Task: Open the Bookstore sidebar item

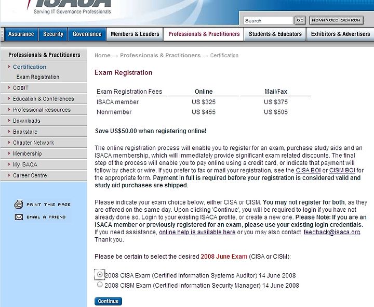Action: (x=25, y=132)
